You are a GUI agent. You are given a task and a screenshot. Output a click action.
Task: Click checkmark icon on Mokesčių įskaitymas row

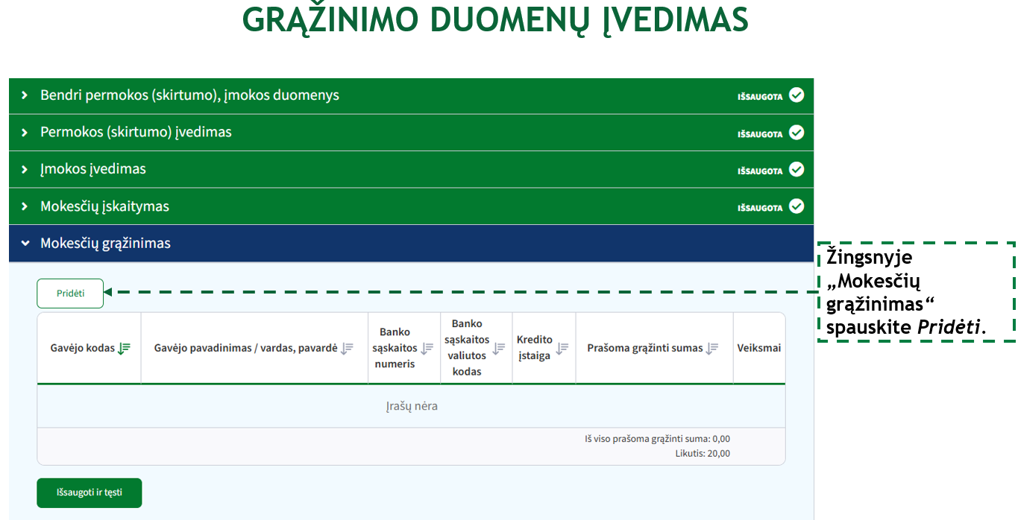click(797, 206)
